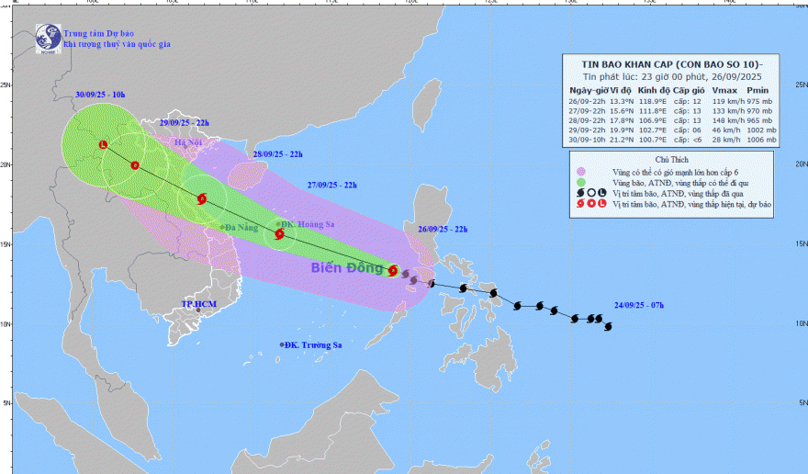Click the 'Trung tâm Dự báo' header text
Viewport: 808px width, 474px height.
pos(98,33)
